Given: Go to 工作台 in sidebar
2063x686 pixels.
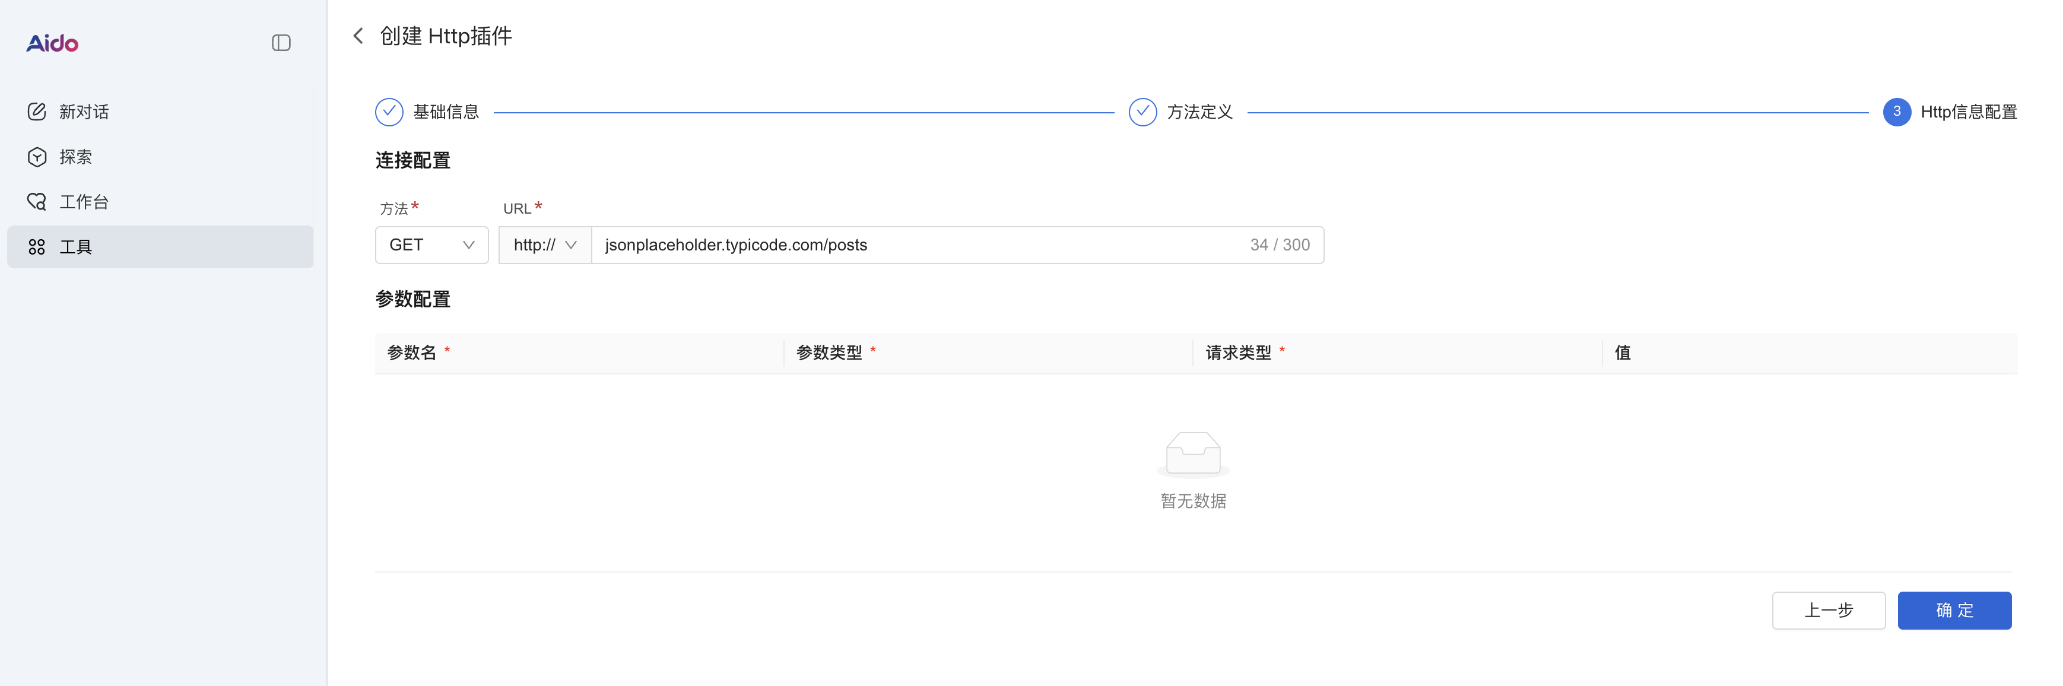Looking at the screenshot, I should pos(84,202).
